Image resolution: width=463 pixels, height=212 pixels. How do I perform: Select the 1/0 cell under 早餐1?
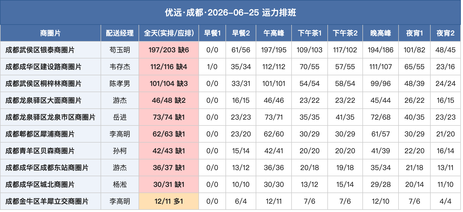212,67
